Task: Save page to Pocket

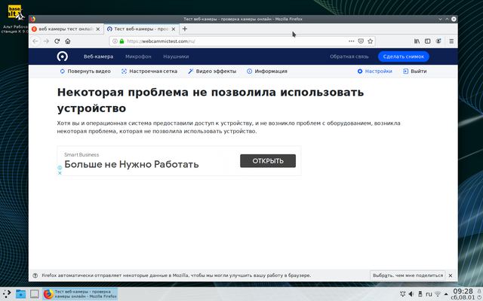Action: point(361,41)
